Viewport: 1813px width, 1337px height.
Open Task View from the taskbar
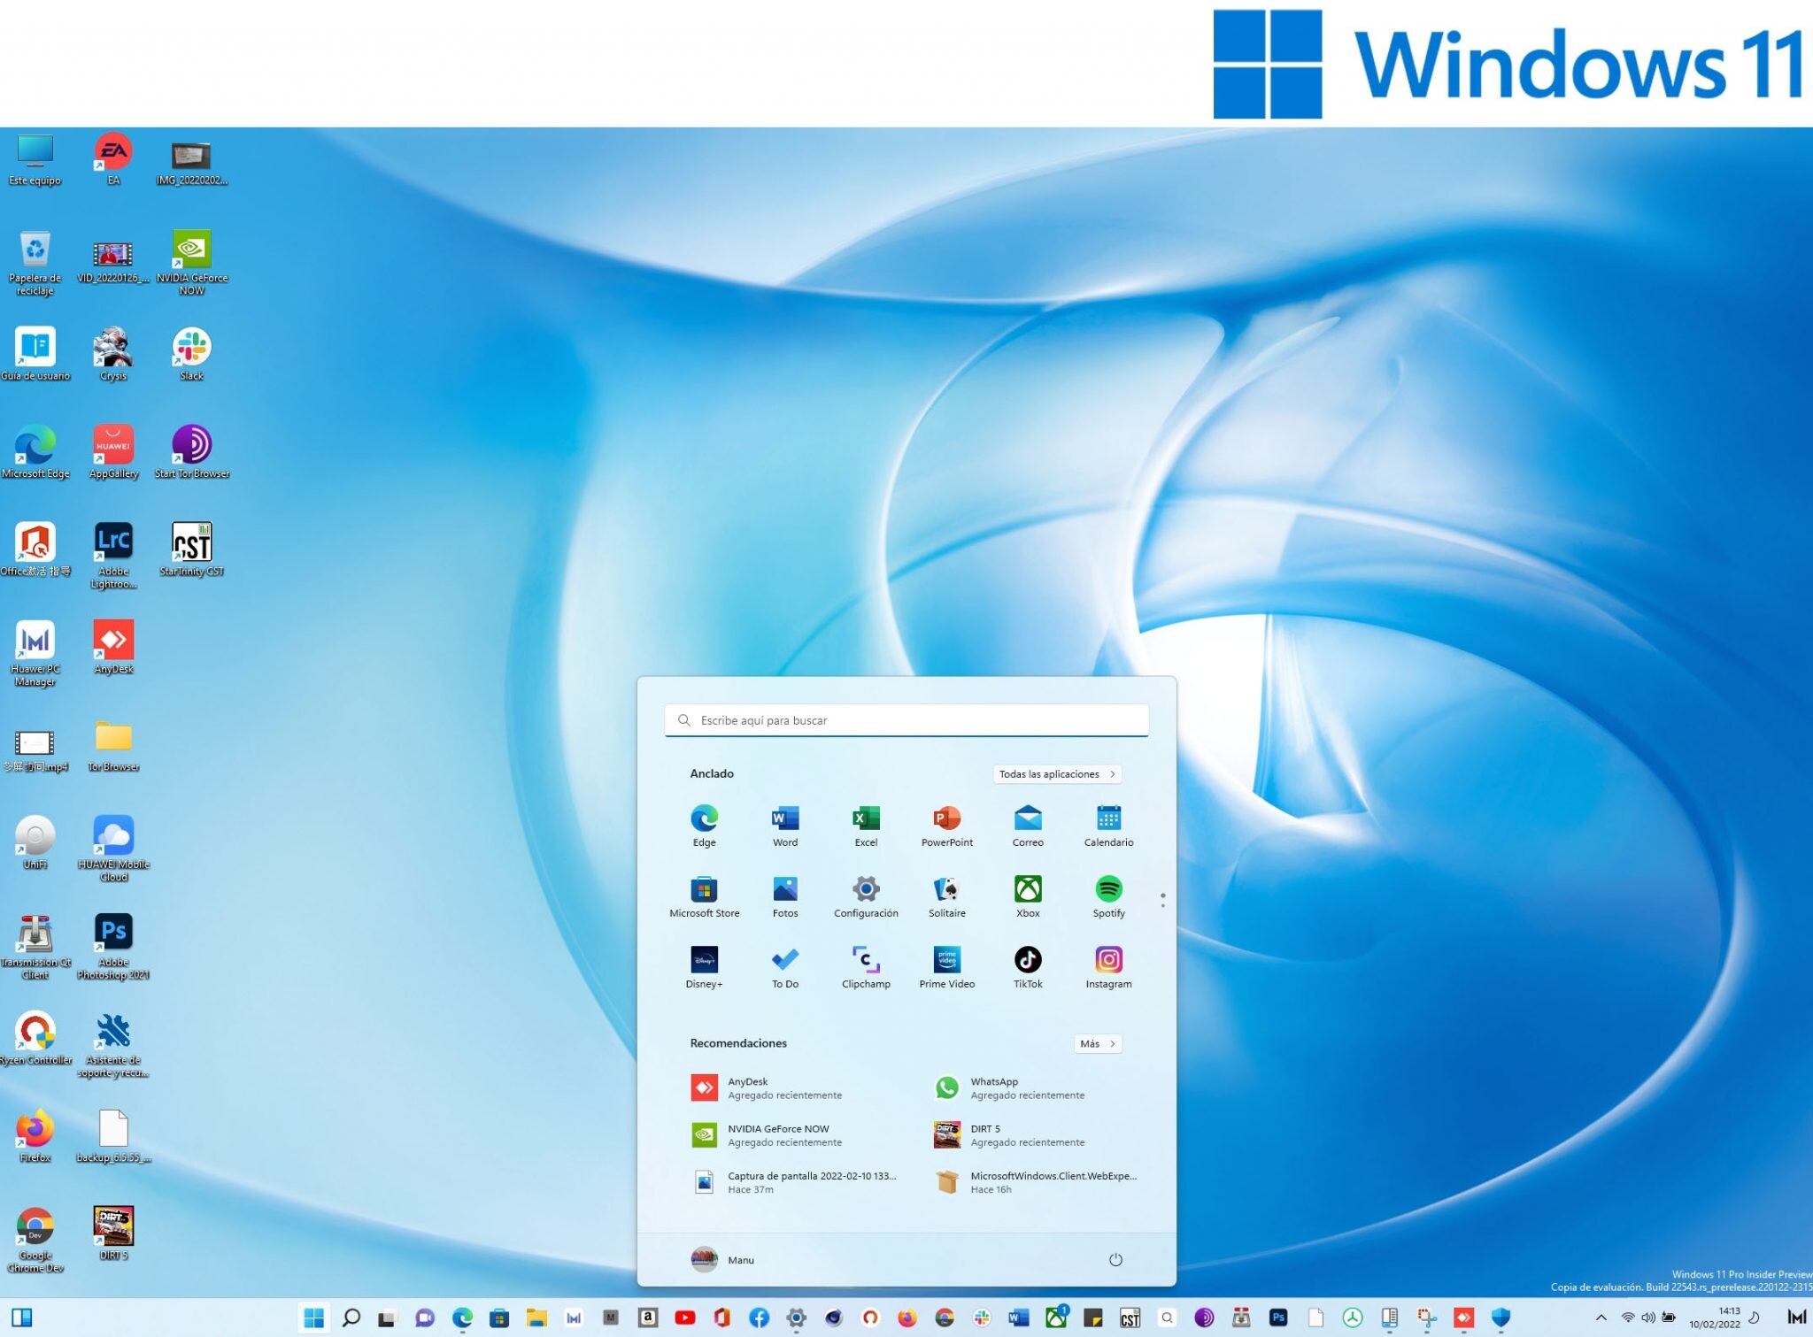(x=390, y=1318)
